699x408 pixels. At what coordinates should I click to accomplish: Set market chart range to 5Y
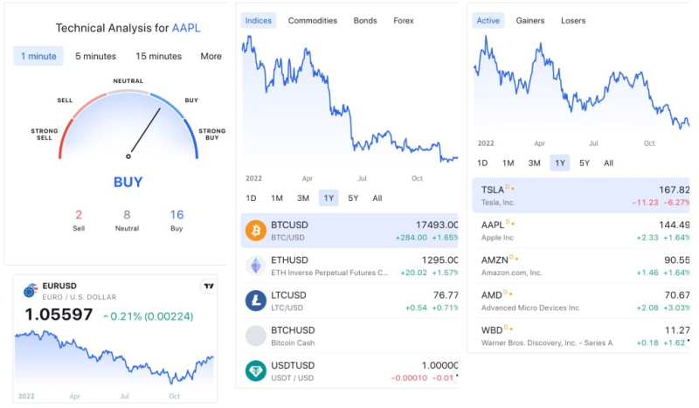(x=353, y=198)
